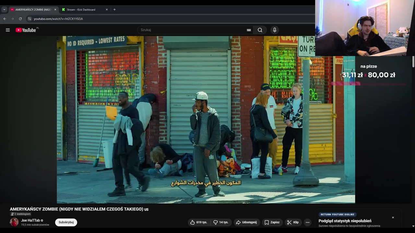Click the na pizze donation progress bar
The width and height of the screenshot is (415, 233).
369,84
